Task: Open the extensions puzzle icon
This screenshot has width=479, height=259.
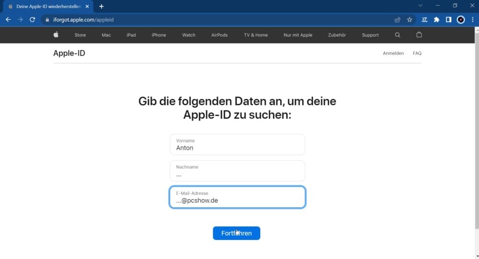Action: click(436, 20)
